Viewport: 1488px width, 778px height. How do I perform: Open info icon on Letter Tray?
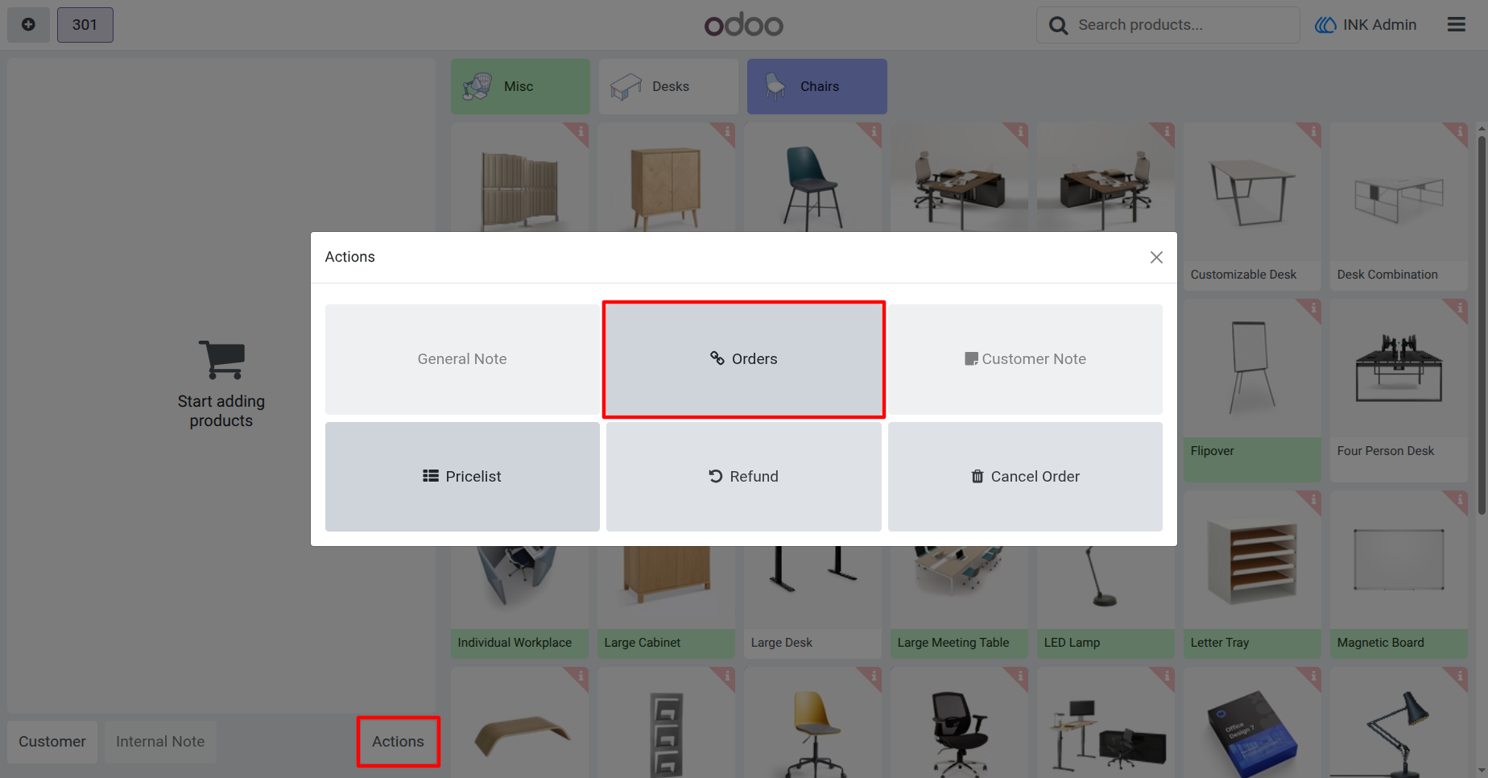click(x=1312, y=499)
